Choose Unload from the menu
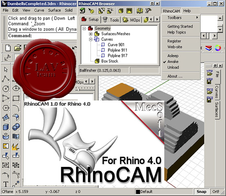226x196 pixels. pyautogui.click(x=173, y=67)
